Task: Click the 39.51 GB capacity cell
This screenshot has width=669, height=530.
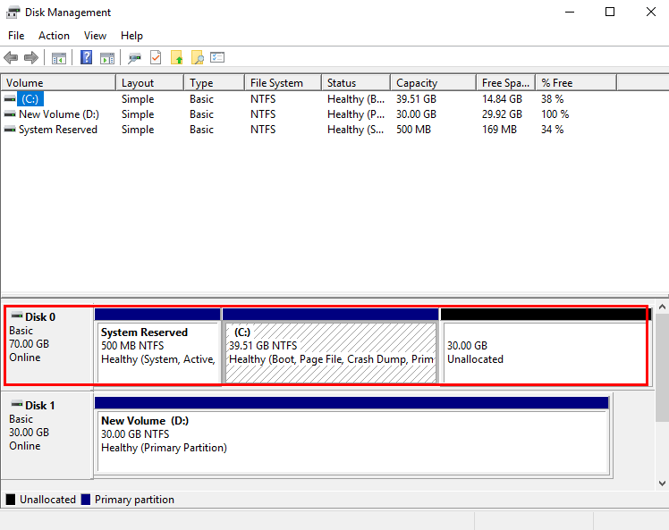Action: pos(416,99)
